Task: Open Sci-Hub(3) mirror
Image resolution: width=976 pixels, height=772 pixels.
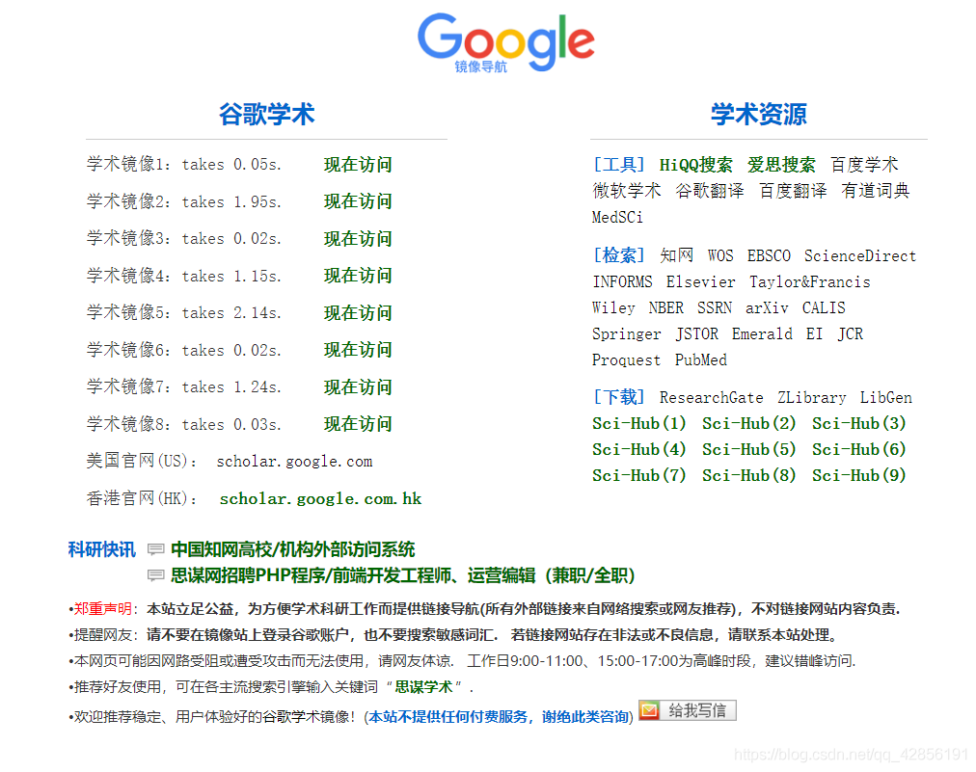Action: click(859, 424)
